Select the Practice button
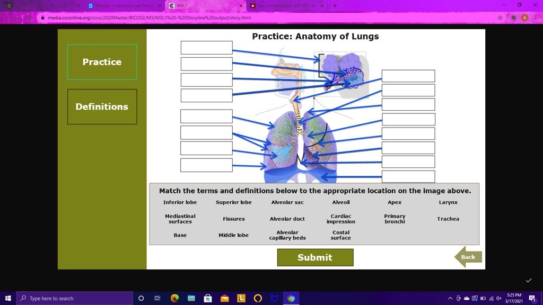Screen dimensions: 543x305 point(102,62)
